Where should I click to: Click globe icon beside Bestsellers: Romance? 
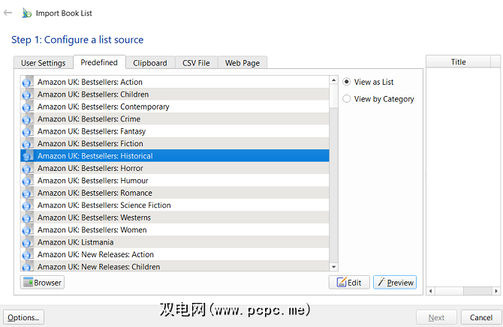pyautogui.click(x=27, y=193)
